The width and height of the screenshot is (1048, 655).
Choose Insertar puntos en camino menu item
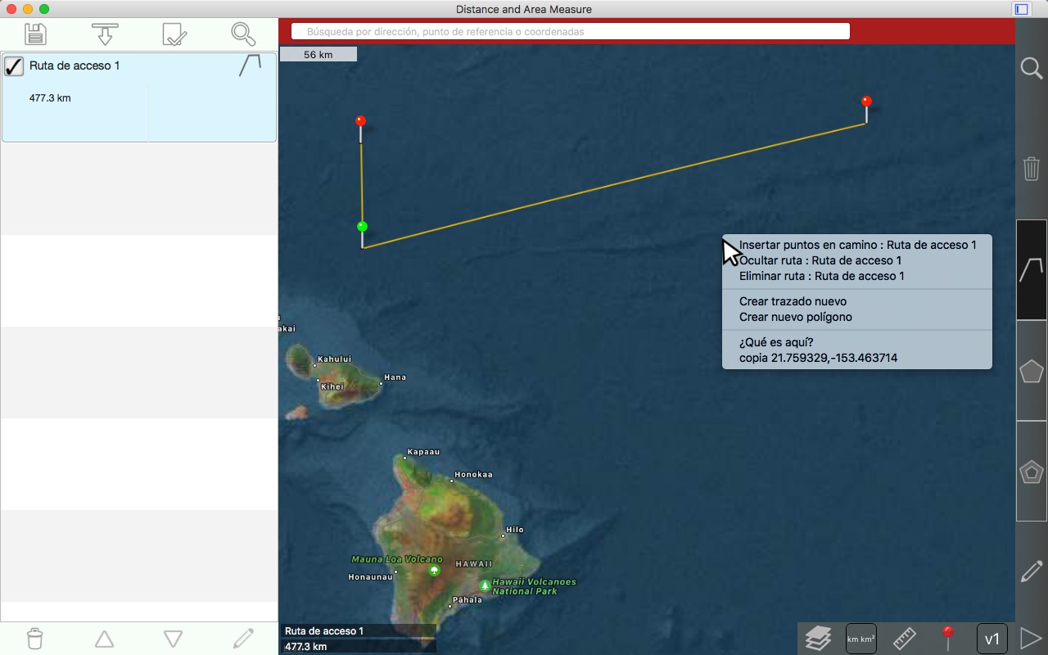click(857, 245)
